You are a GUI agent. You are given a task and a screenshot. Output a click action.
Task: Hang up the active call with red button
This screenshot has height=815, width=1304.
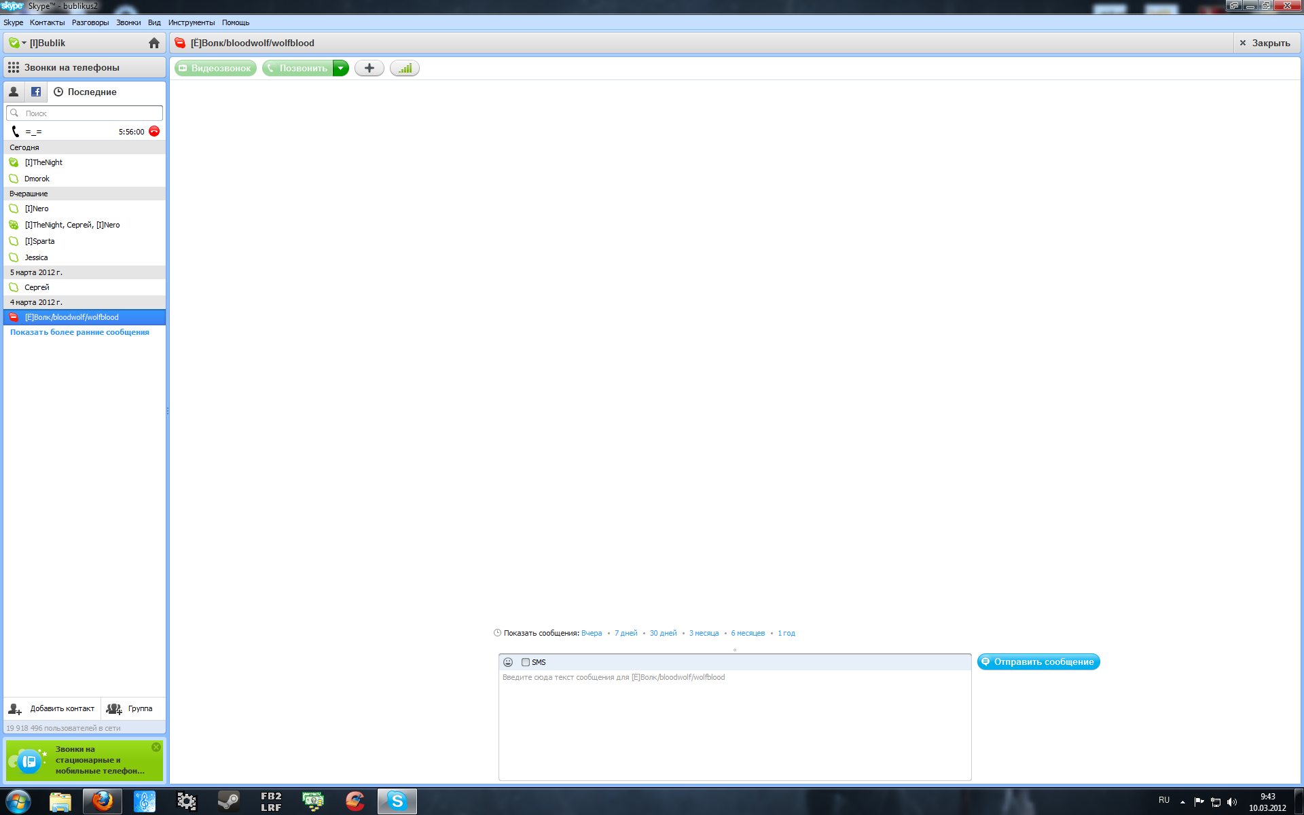[x=154, y=131]
